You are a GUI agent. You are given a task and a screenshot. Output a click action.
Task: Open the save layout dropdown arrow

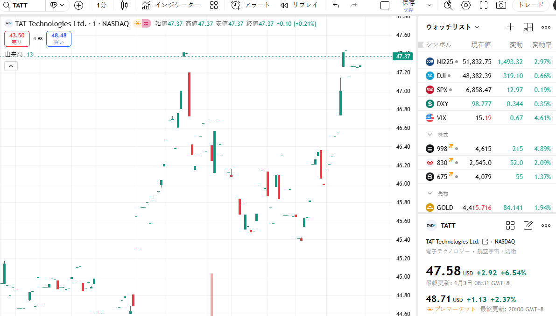[x=429, y=5]
